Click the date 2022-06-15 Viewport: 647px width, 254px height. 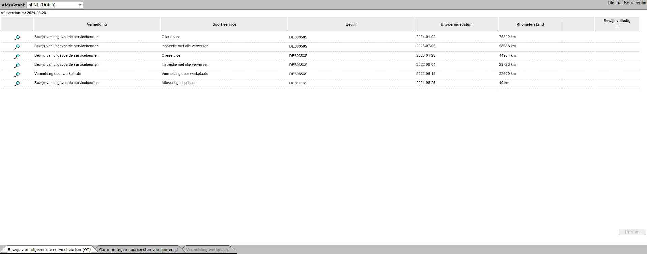pyautogui.click(x=426, y=74)
